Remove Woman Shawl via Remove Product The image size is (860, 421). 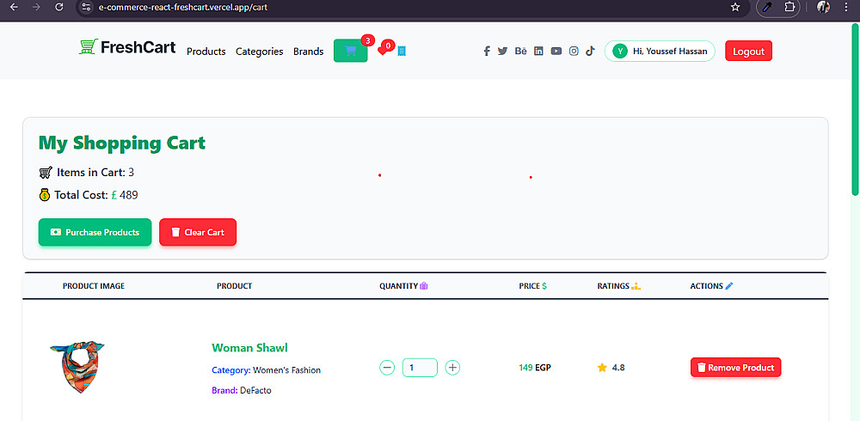pos(735,367)
